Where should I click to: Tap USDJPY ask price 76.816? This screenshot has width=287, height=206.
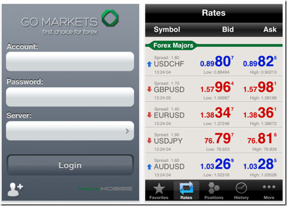[x=262, y=139]
